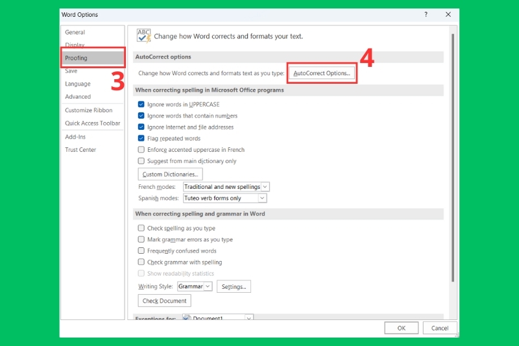Uncheck Ignore words that contain numbers

pos(141,116)
